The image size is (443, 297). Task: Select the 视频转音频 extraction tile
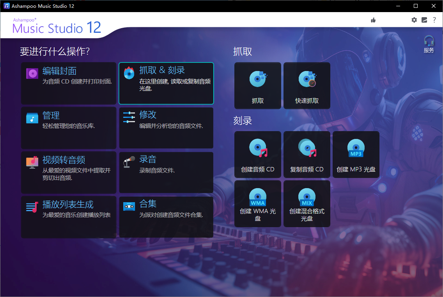(69, 172)
